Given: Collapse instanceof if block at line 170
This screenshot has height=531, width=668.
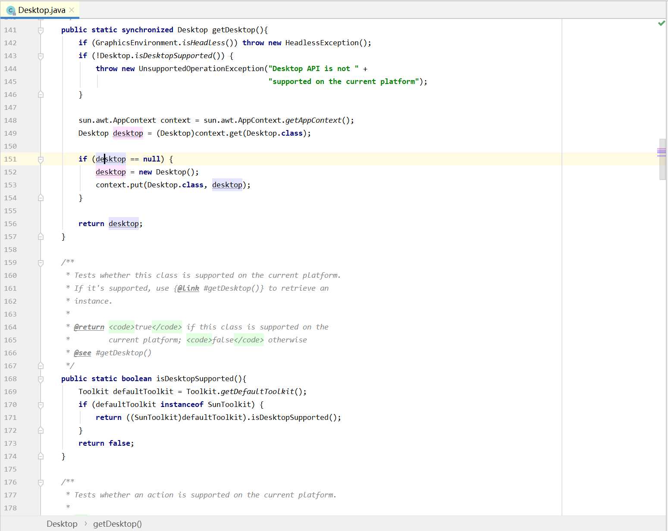Looking at the screenshot, I should (x=41, y=405).
